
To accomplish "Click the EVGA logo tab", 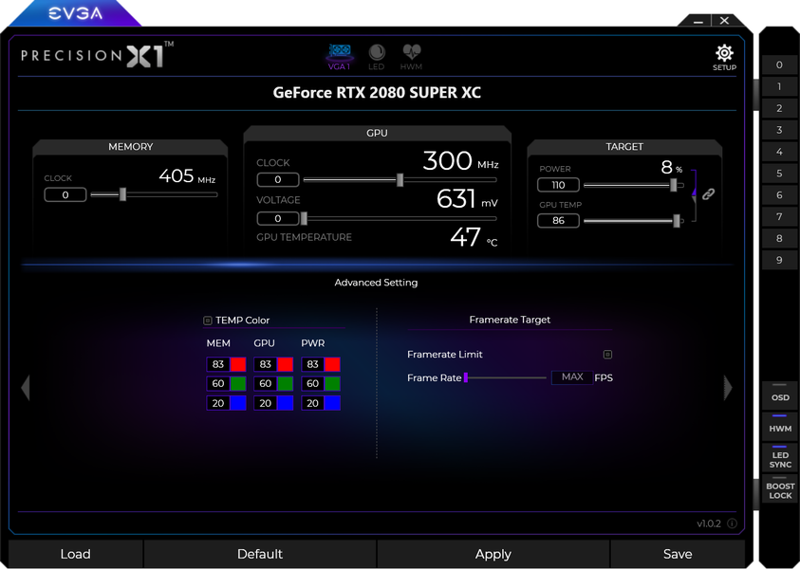I will coord(76,13).
